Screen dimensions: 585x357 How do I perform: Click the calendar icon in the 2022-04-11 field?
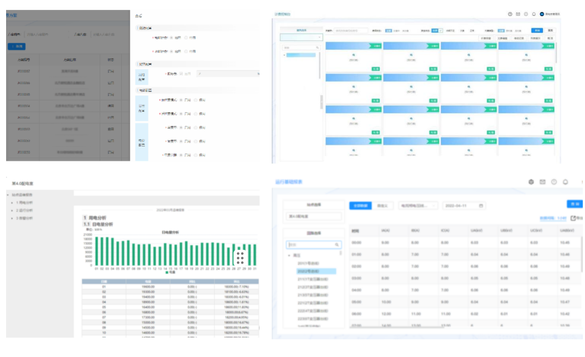481,206
